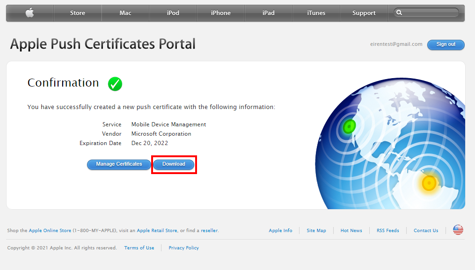Open the Site Map link

point(316,231)
